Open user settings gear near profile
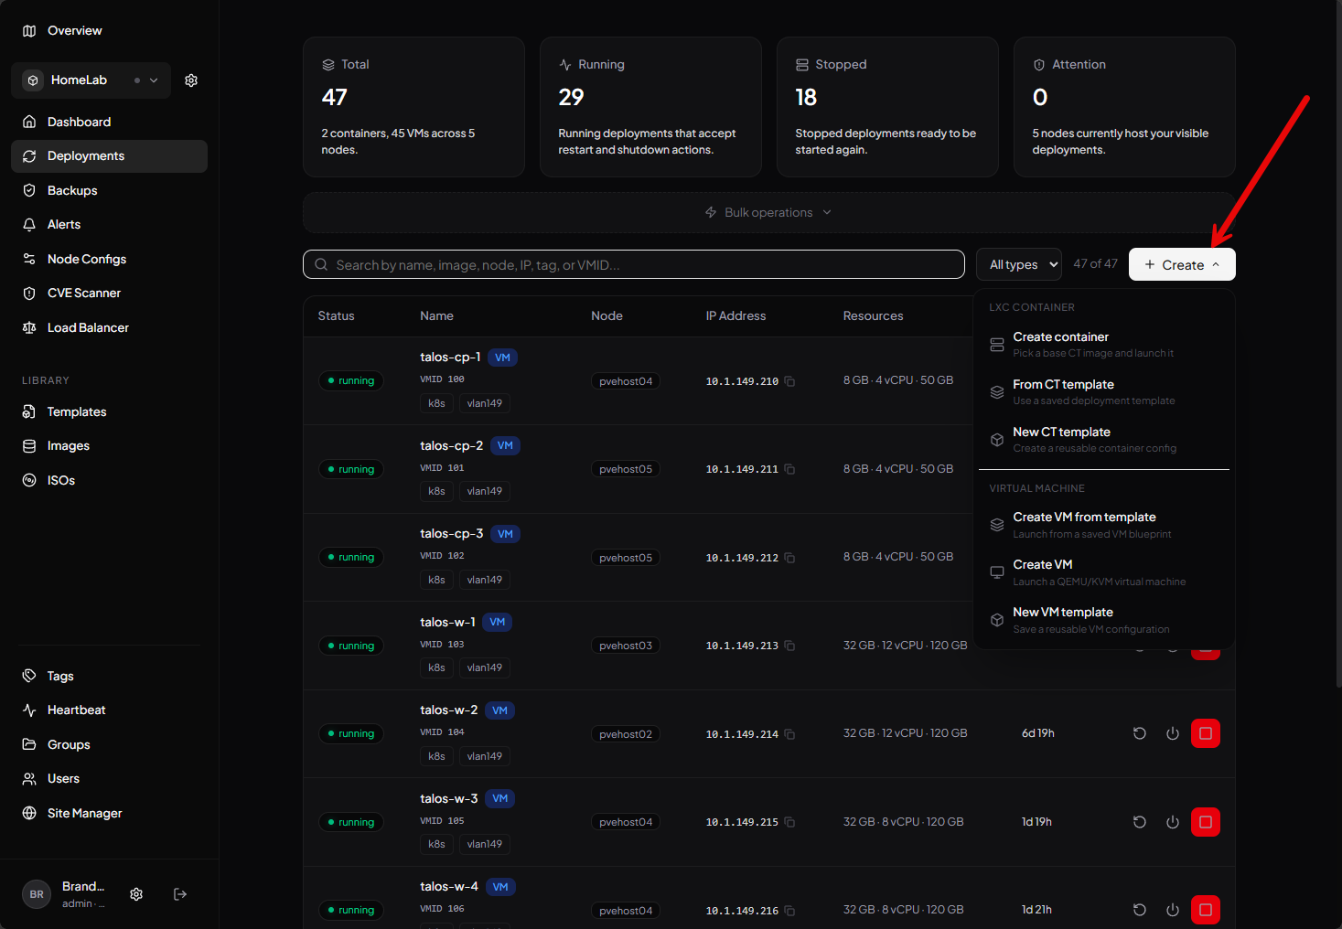1342x929 pixels. [136, 894]
